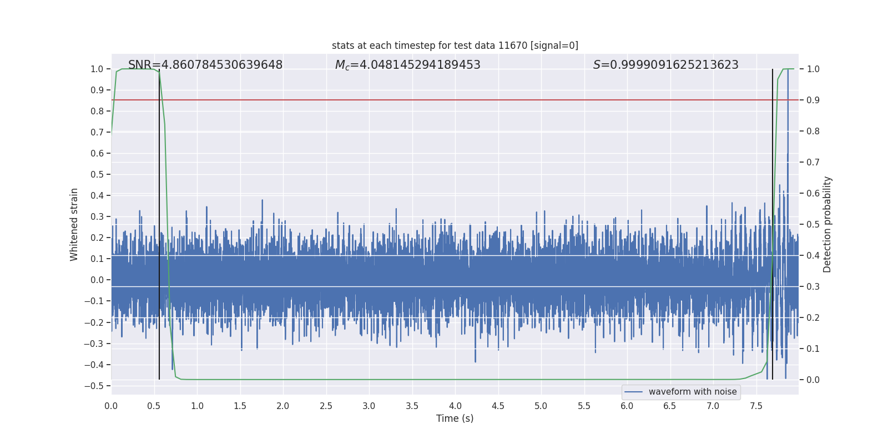Select the S=0.9999 annotation text
Viewport: 888px width, 444px height.
tap(665, 65)
